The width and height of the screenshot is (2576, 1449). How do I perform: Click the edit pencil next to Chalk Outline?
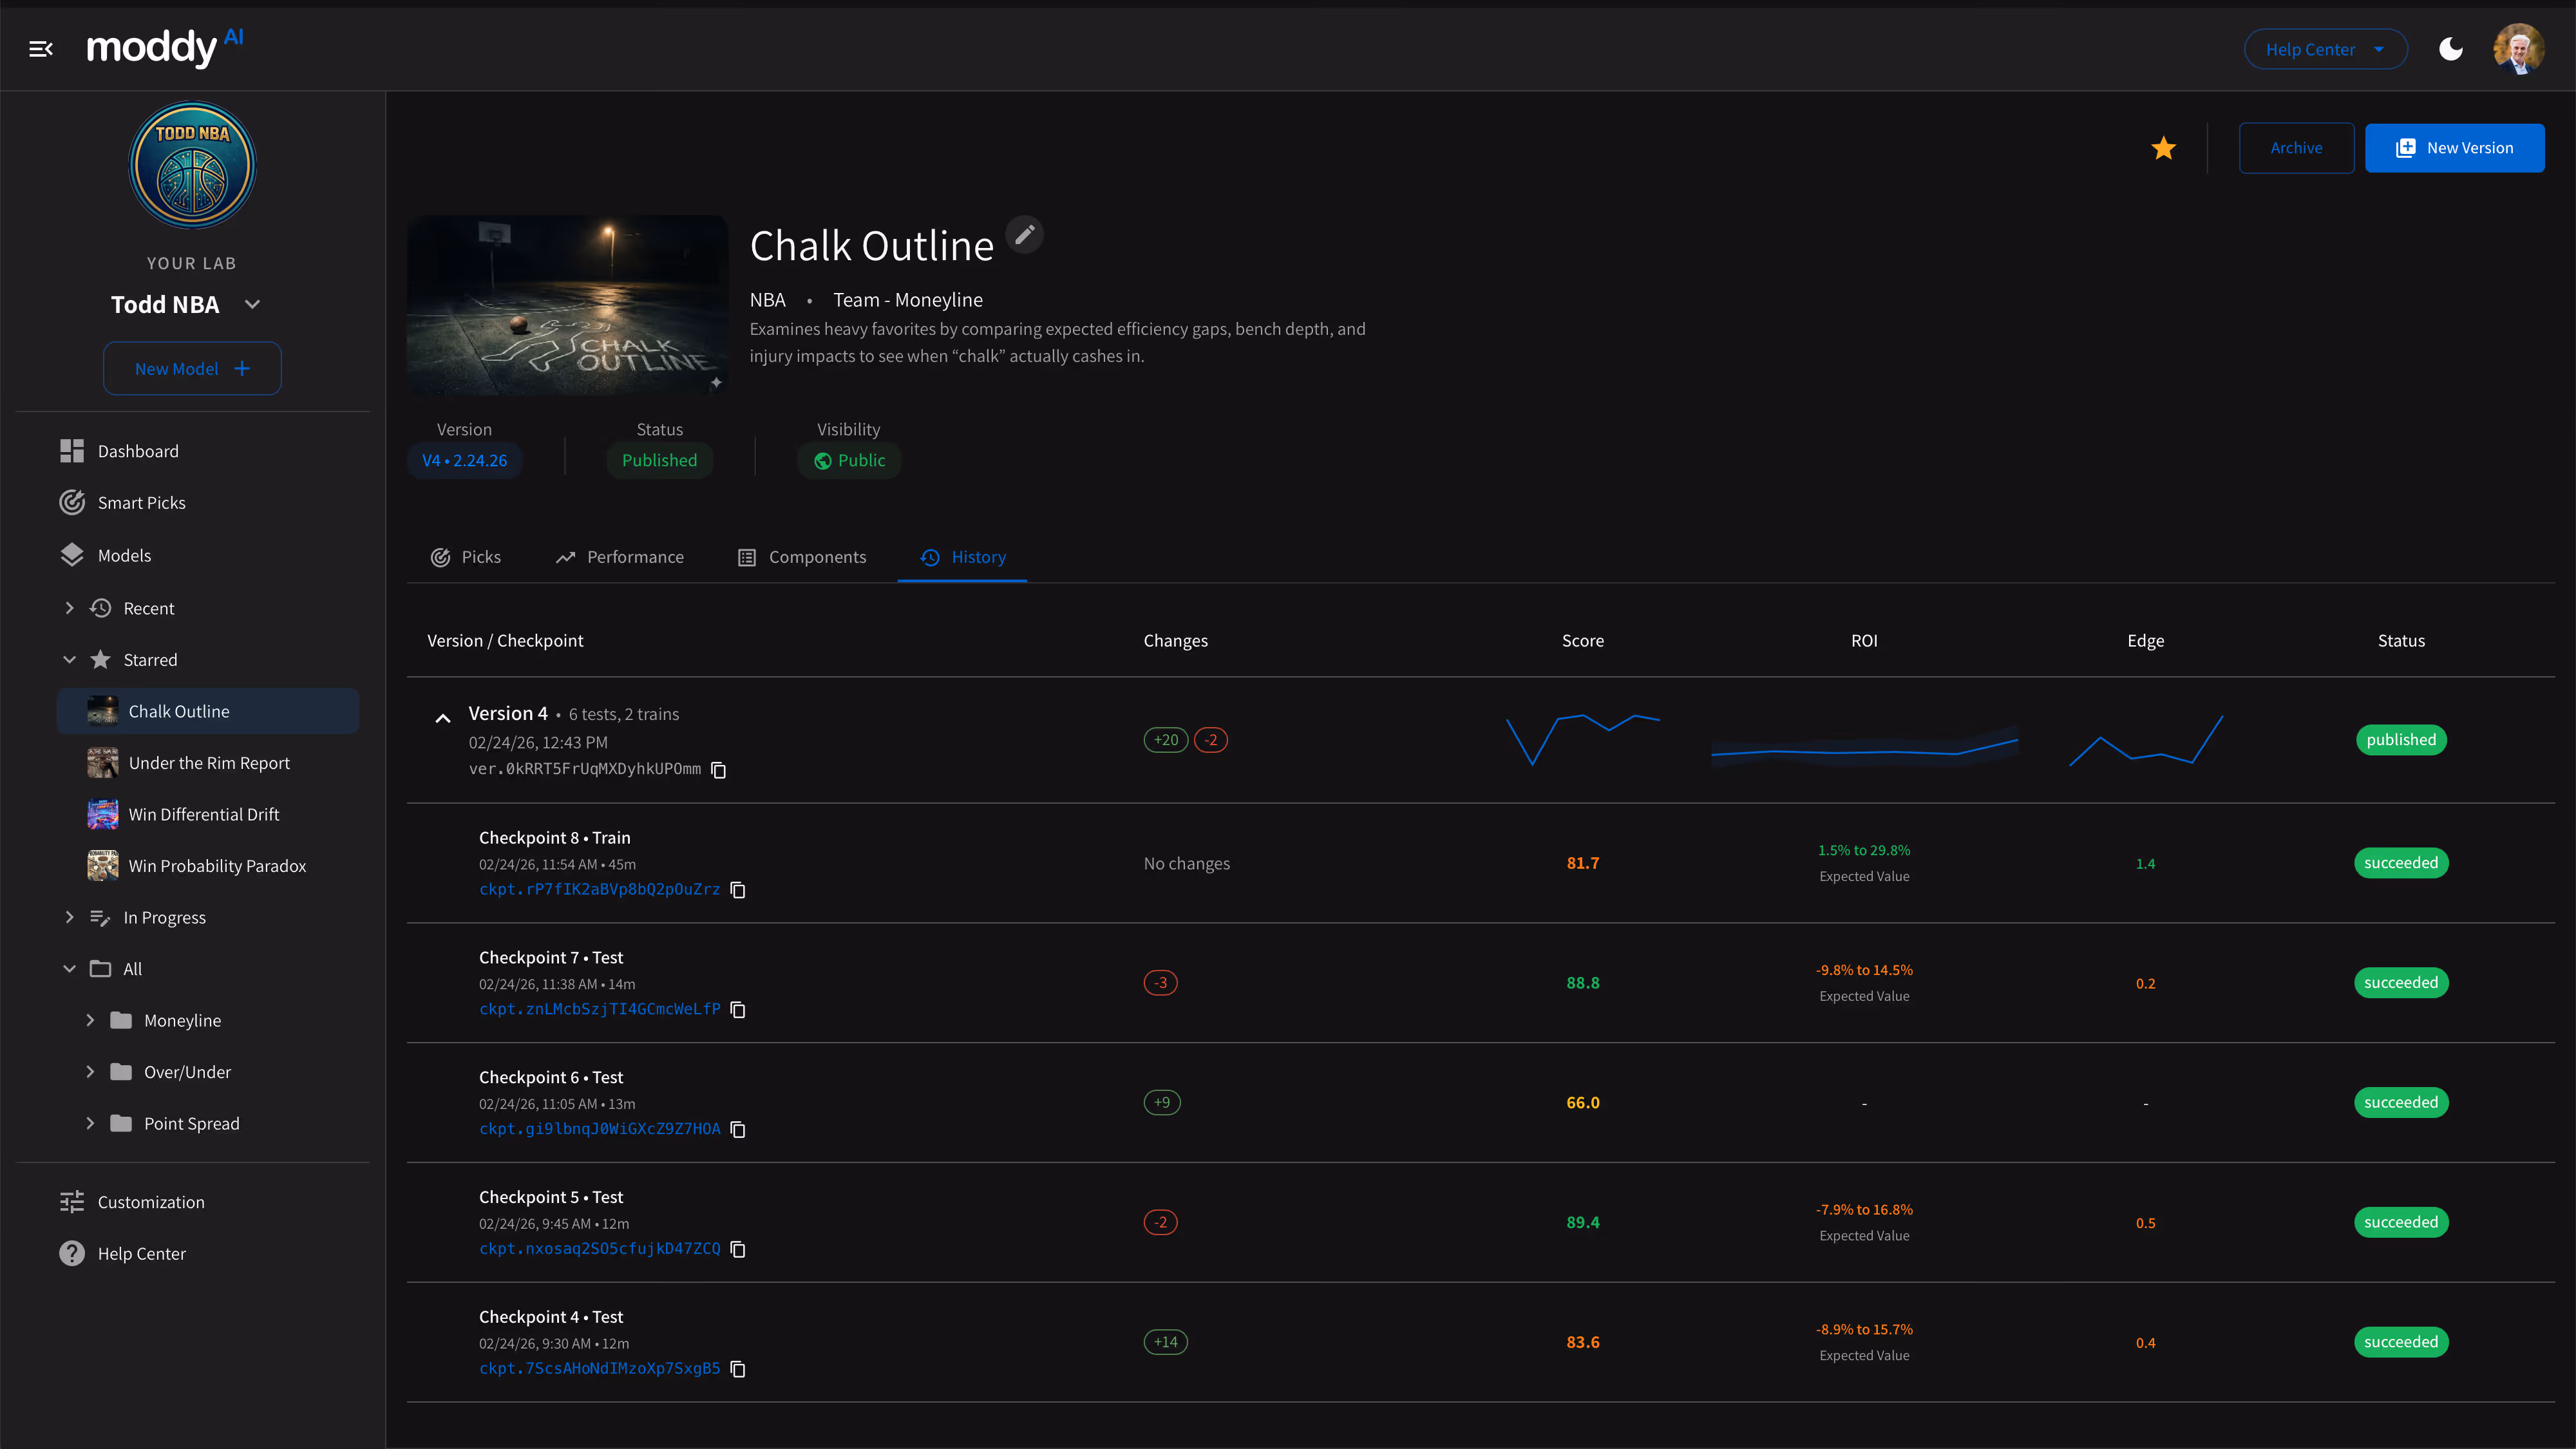(x=1025, y=234)
